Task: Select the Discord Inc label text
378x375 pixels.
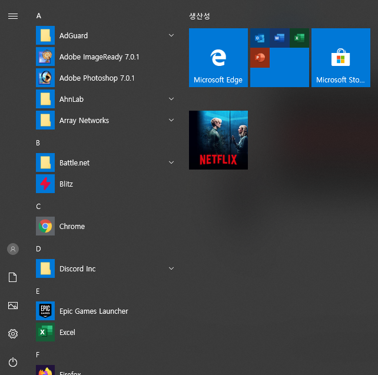Action: point(78,269)
